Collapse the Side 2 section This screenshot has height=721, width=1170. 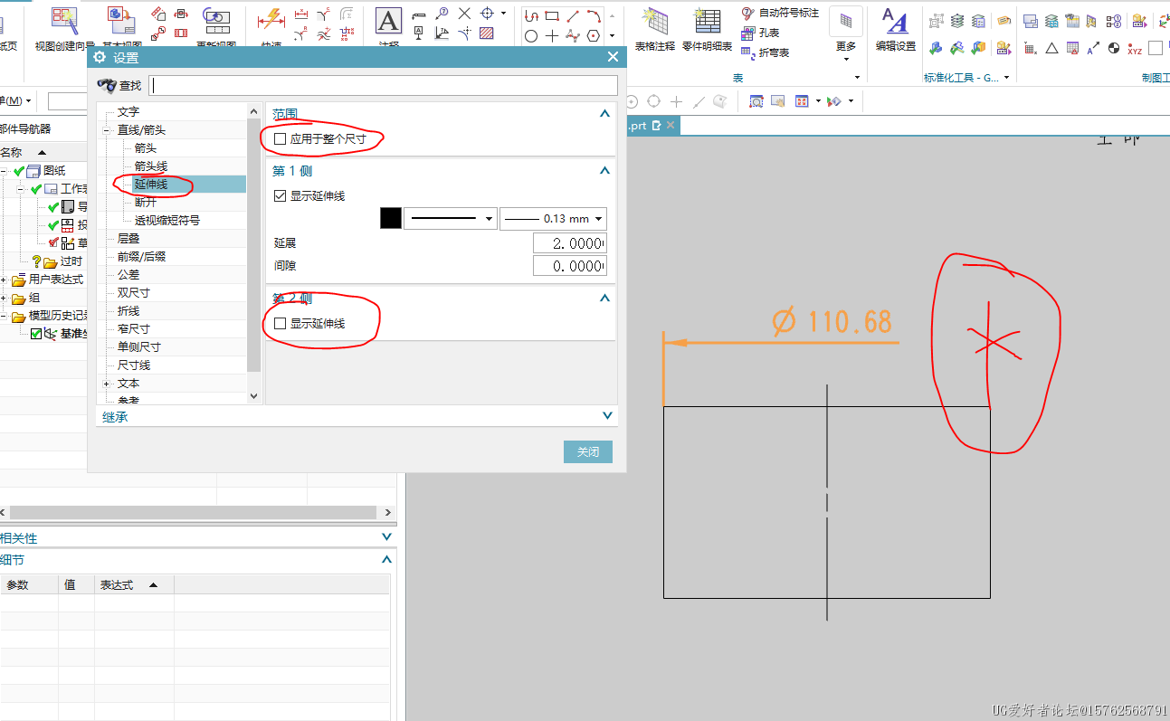[605, 298]
